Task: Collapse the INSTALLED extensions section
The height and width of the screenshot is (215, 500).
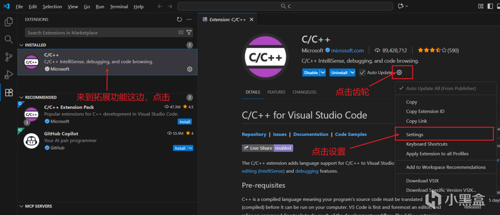Action: [35, 45]
